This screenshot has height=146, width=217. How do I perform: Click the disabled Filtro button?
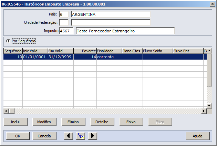coord(160,122)
